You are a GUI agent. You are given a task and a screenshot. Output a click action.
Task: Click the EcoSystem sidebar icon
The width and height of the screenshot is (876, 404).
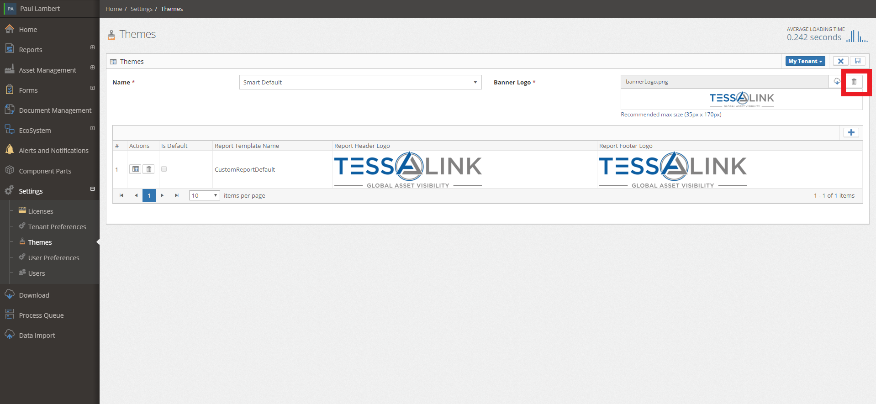point(10,130)
